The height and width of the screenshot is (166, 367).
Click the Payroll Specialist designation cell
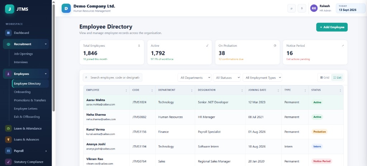point(220,132)
